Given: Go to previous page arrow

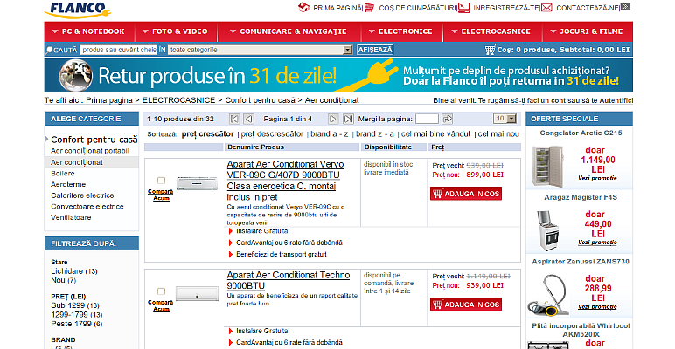Looking at the screenshot, I should (x=249, y=119).
